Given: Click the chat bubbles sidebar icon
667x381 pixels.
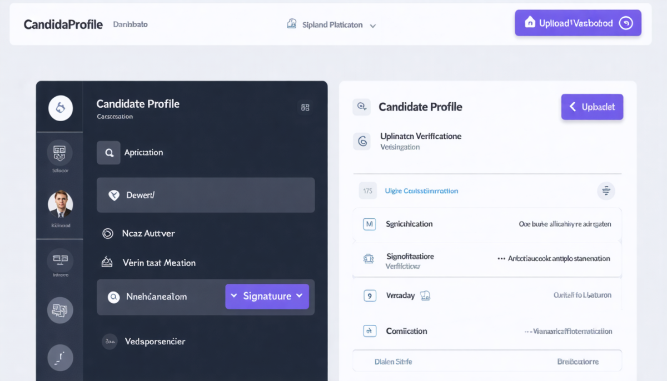Looking at the screenshot, I should coord(60,310).
